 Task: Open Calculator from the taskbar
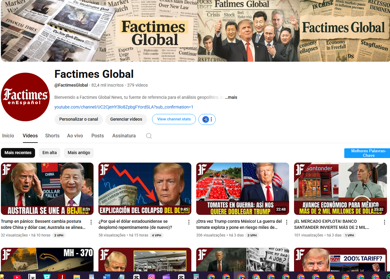click(196, 277)
